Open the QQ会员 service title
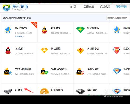 19,49
